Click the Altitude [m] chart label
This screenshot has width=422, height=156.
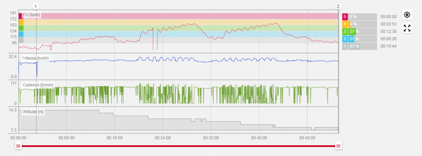pos(33,112)
